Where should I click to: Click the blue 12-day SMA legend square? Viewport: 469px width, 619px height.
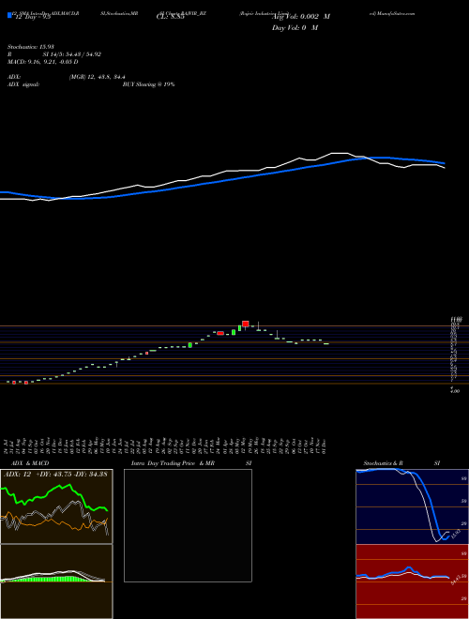point(10,16)
